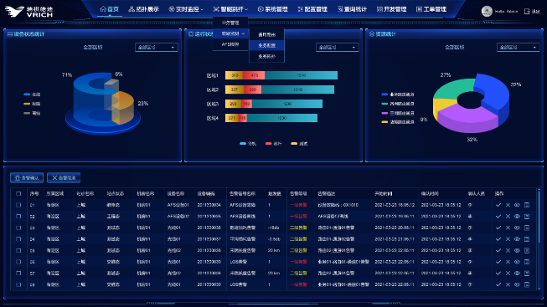Viewport: 547px width, 307px height.
Task: Select the highlighted 业务配置 submenu item
Action: (x=267, y=45)
